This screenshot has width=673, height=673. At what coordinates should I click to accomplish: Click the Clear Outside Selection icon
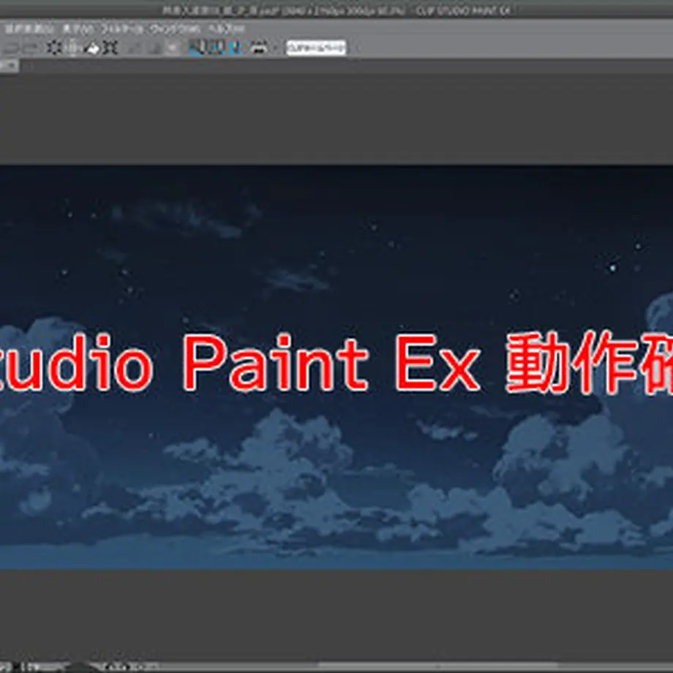tap(73, 48)
